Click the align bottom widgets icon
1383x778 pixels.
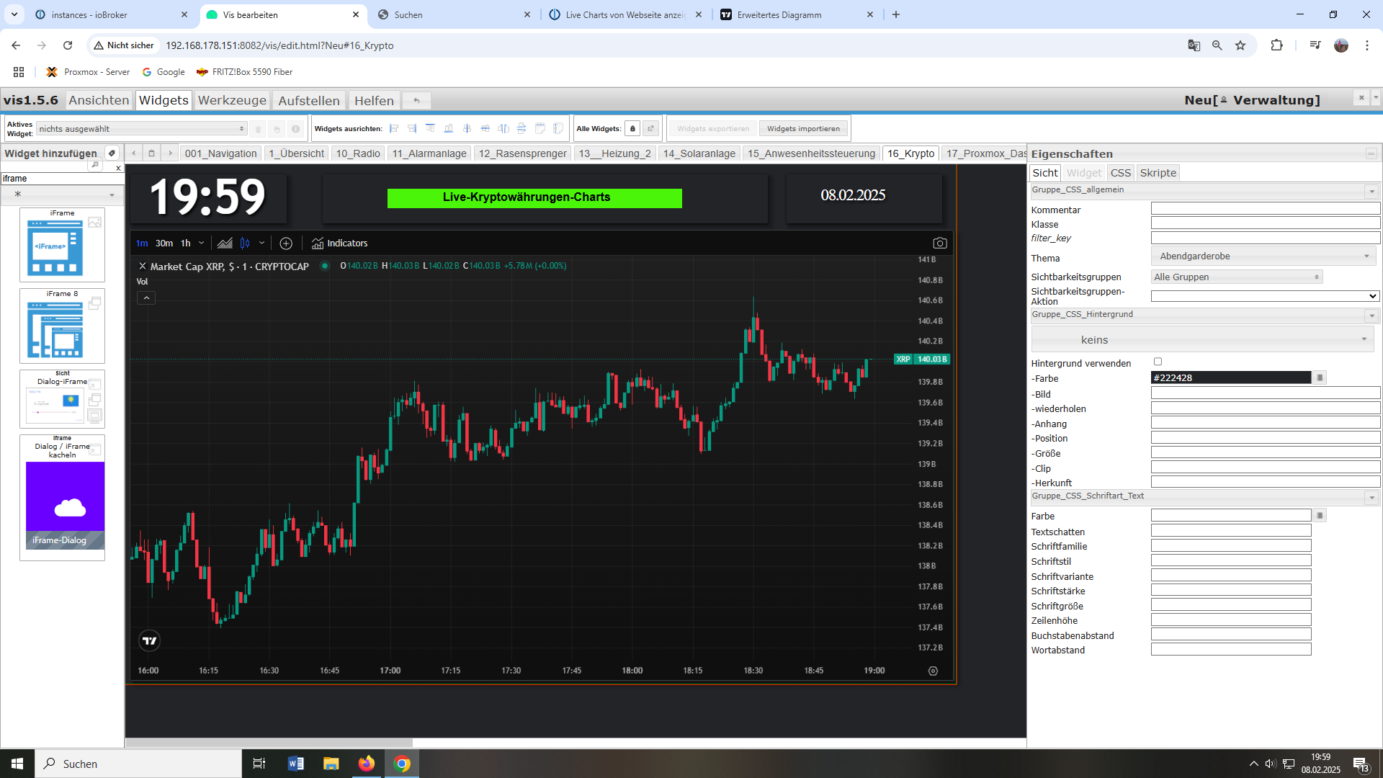point(449,129)
